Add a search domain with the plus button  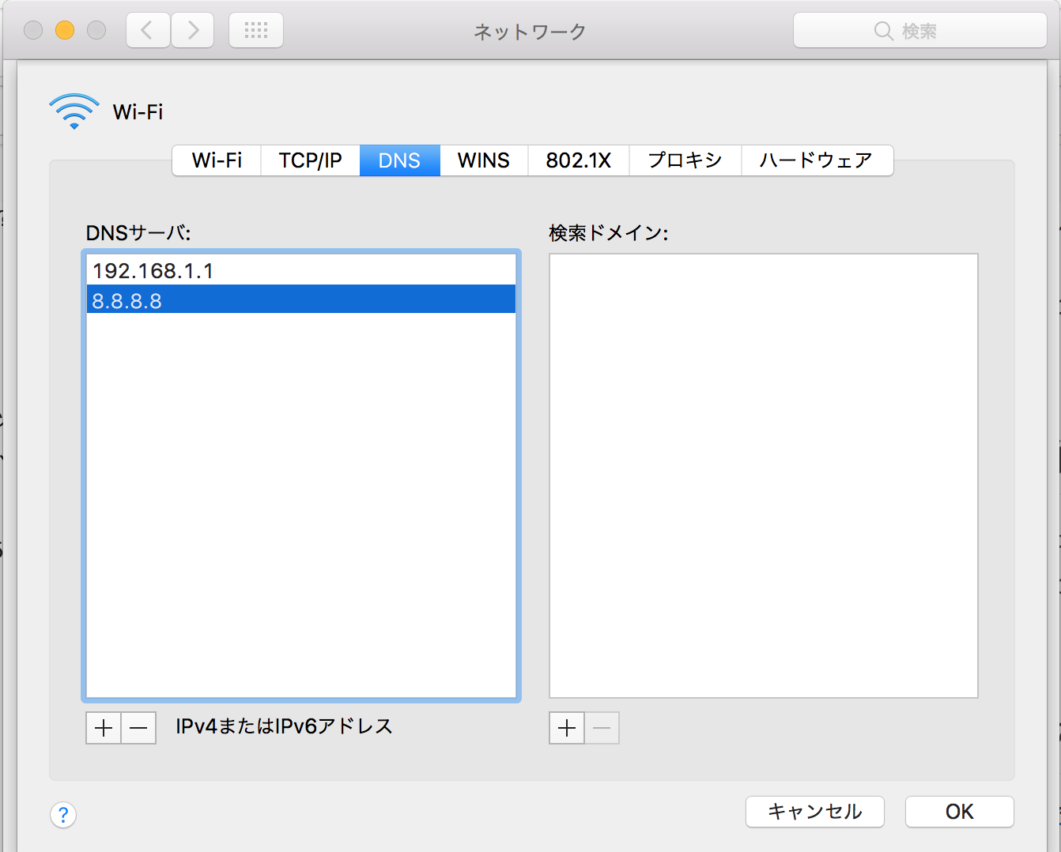coord(566,727)
